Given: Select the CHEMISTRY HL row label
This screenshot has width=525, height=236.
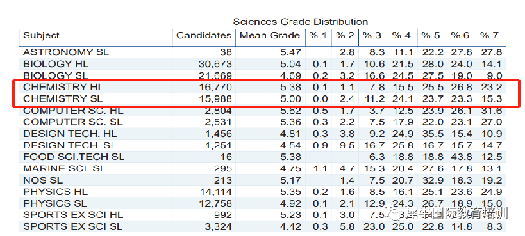Looking at the screenshot, I should pyautogui.click(x=63, y=87).
